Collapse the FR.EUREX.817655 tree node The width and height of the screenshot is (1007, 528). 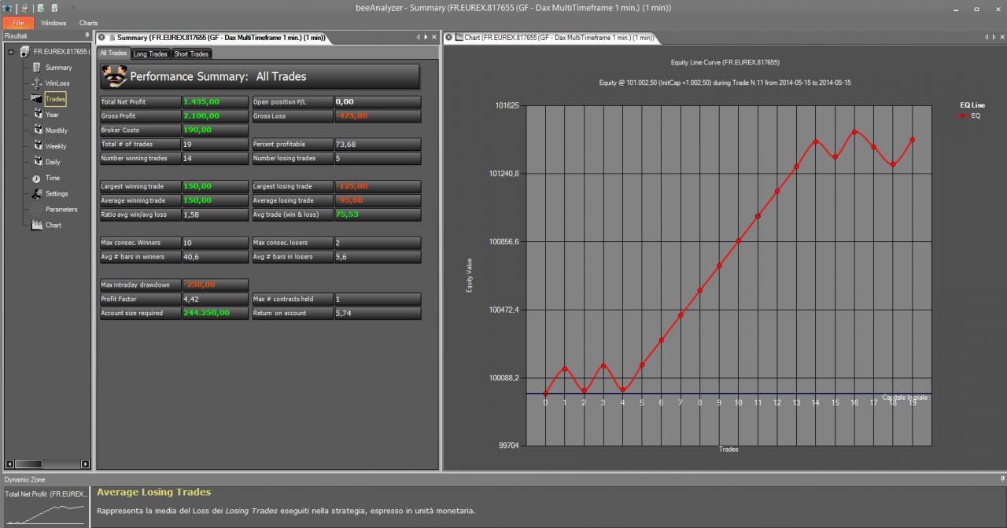[x=11, y=52]
